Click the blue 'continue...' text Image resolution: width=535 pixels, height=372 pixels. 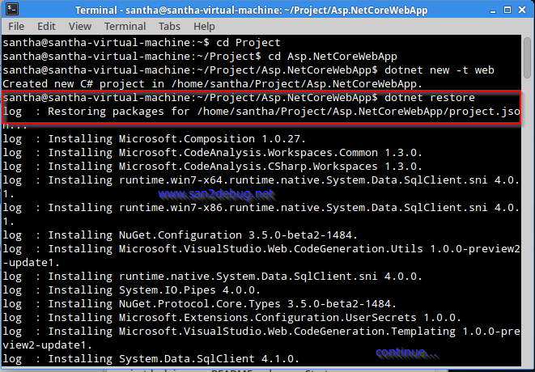point(405,353)
